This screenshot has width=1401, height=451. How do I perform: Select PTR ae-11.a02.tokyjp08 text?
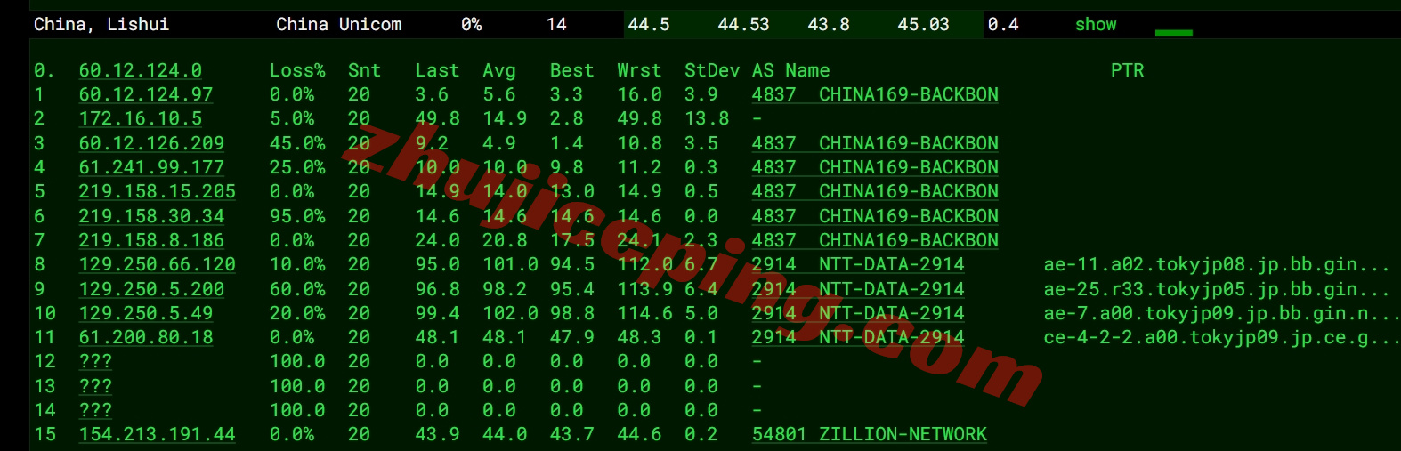coord(1217,264)
